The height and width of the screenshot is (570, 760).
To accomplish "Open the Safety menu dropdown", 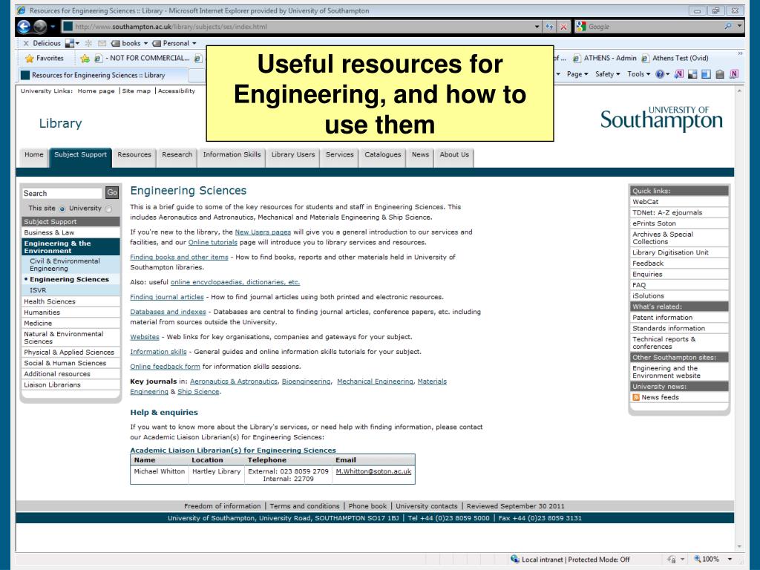I will pyautogui.click(x=607, y=74).
